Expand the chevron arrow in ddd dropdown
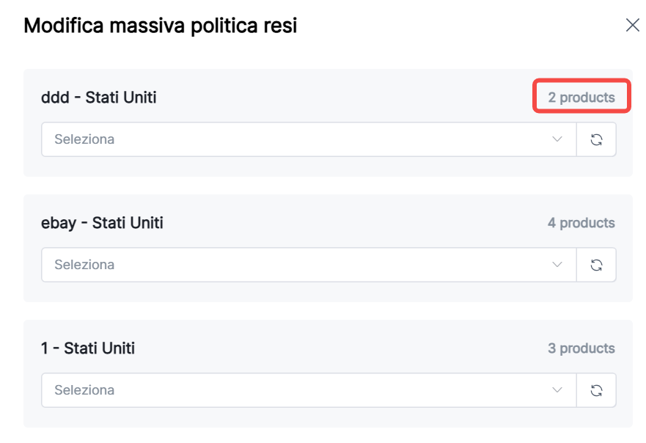646x443 pixels. tap(557, 139)
